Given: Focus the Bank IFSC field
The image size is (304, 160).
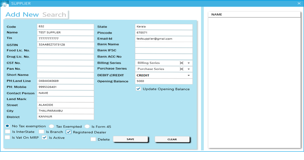Looking at the screenshot, I should [x=164, y=50].
